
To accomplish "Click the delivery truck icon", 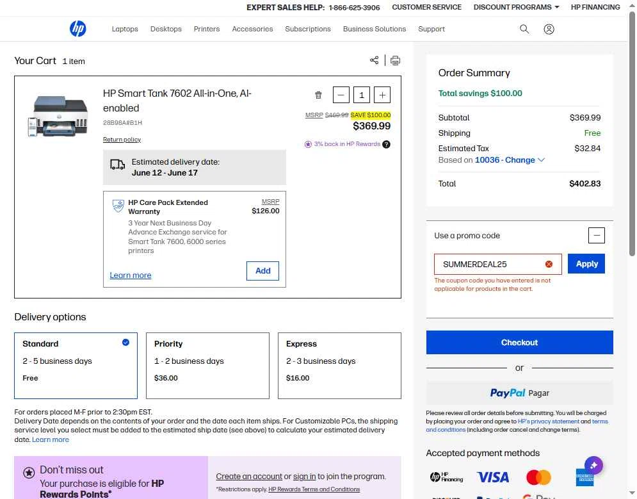I will click(117, 165).
